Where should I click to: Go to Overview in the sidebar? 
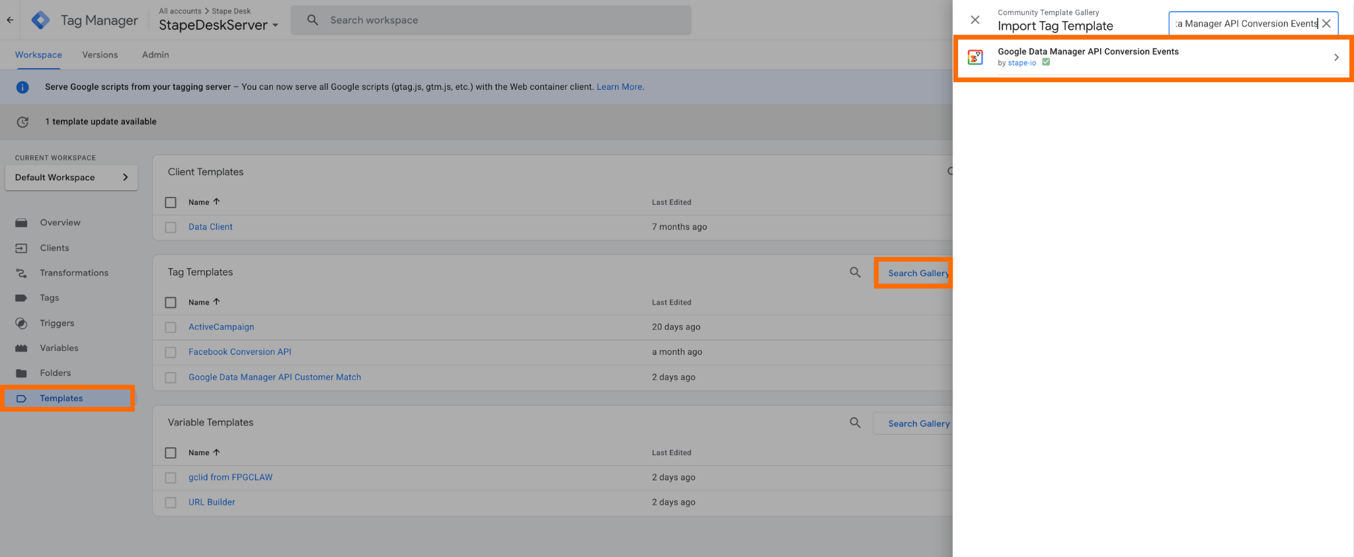[x=60, y=223]
